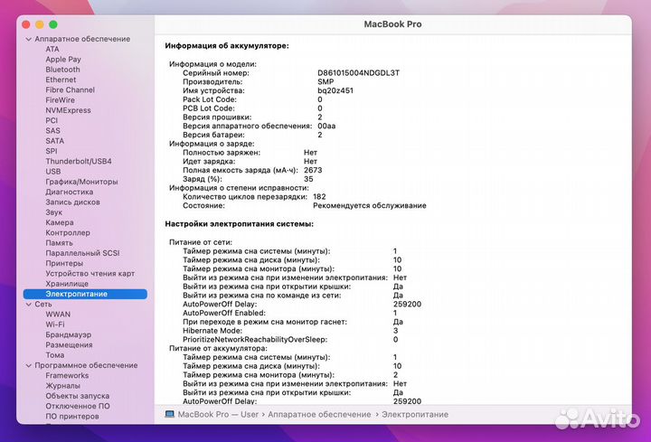Click the serial number D861015004NDGDL3T

pos(358,73)
